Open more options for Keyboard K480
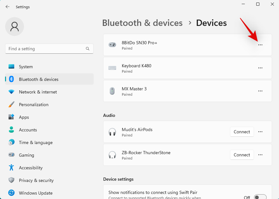The width and height of the screenshot is (279, 199). click(260, 68)
